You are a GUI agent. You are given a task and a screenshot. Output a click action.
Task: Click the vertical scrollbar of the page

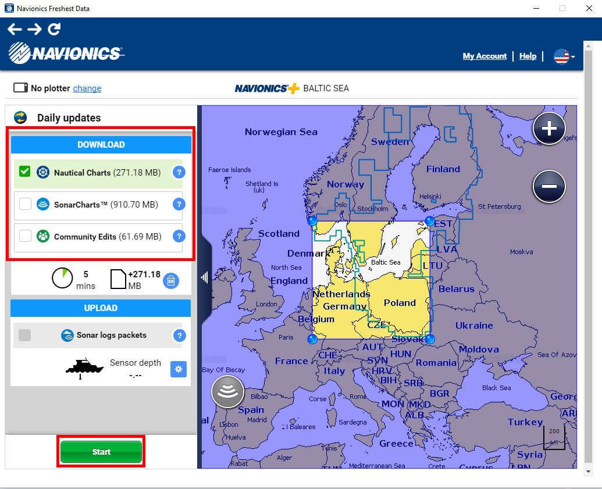588,256
